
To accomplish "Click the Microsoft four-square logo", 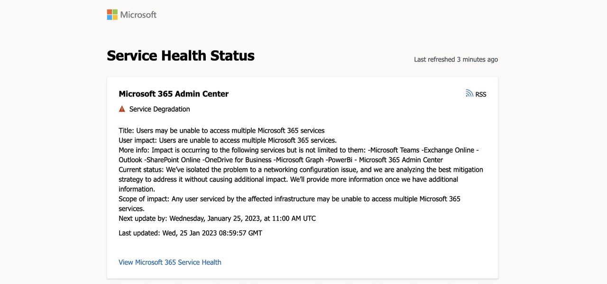I will click(112, 15).
